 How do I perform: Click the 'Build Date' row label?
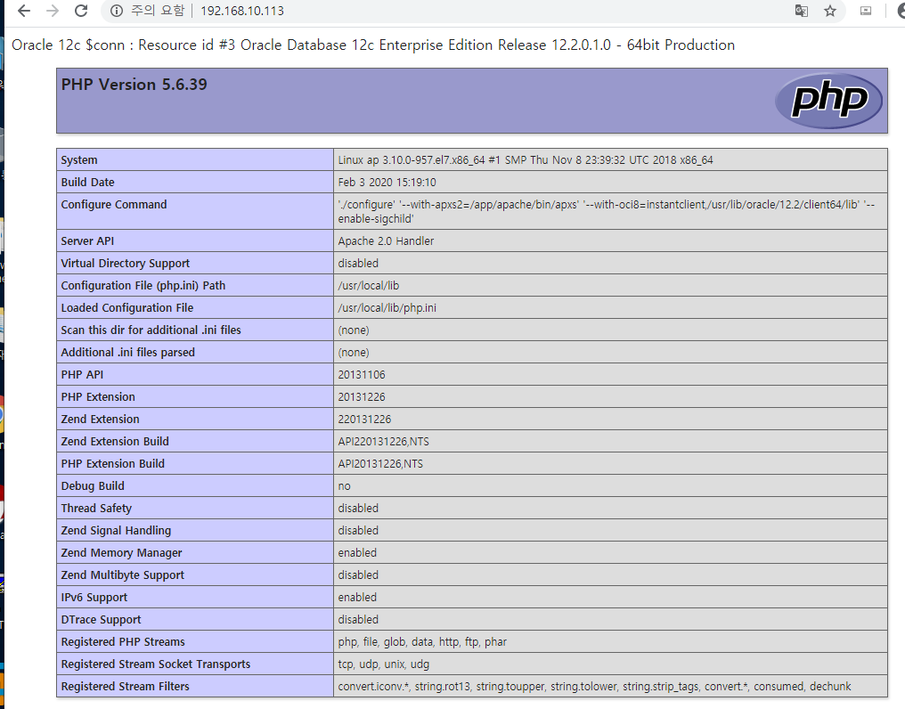pyautogui.click(x=87, y=183)
